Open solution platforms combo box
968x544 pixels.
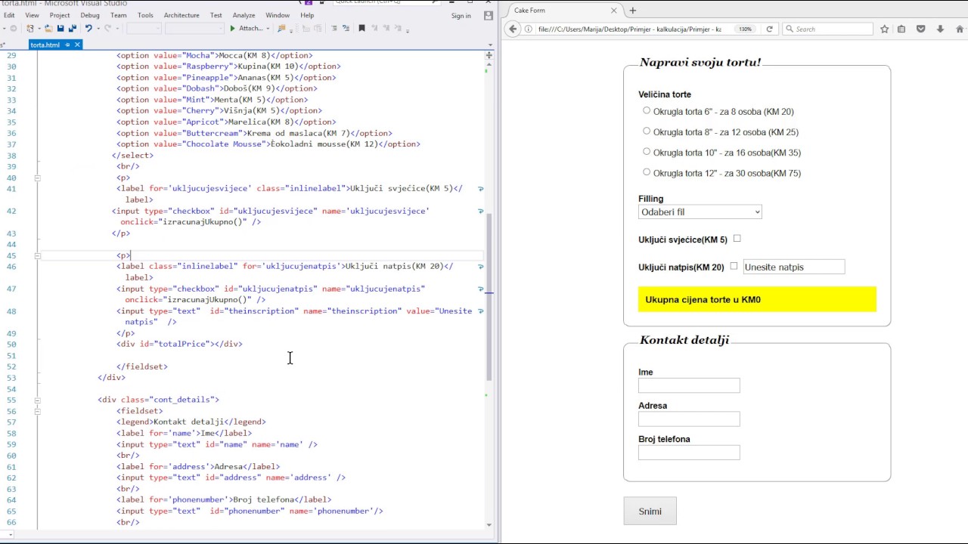pos(194,28)
